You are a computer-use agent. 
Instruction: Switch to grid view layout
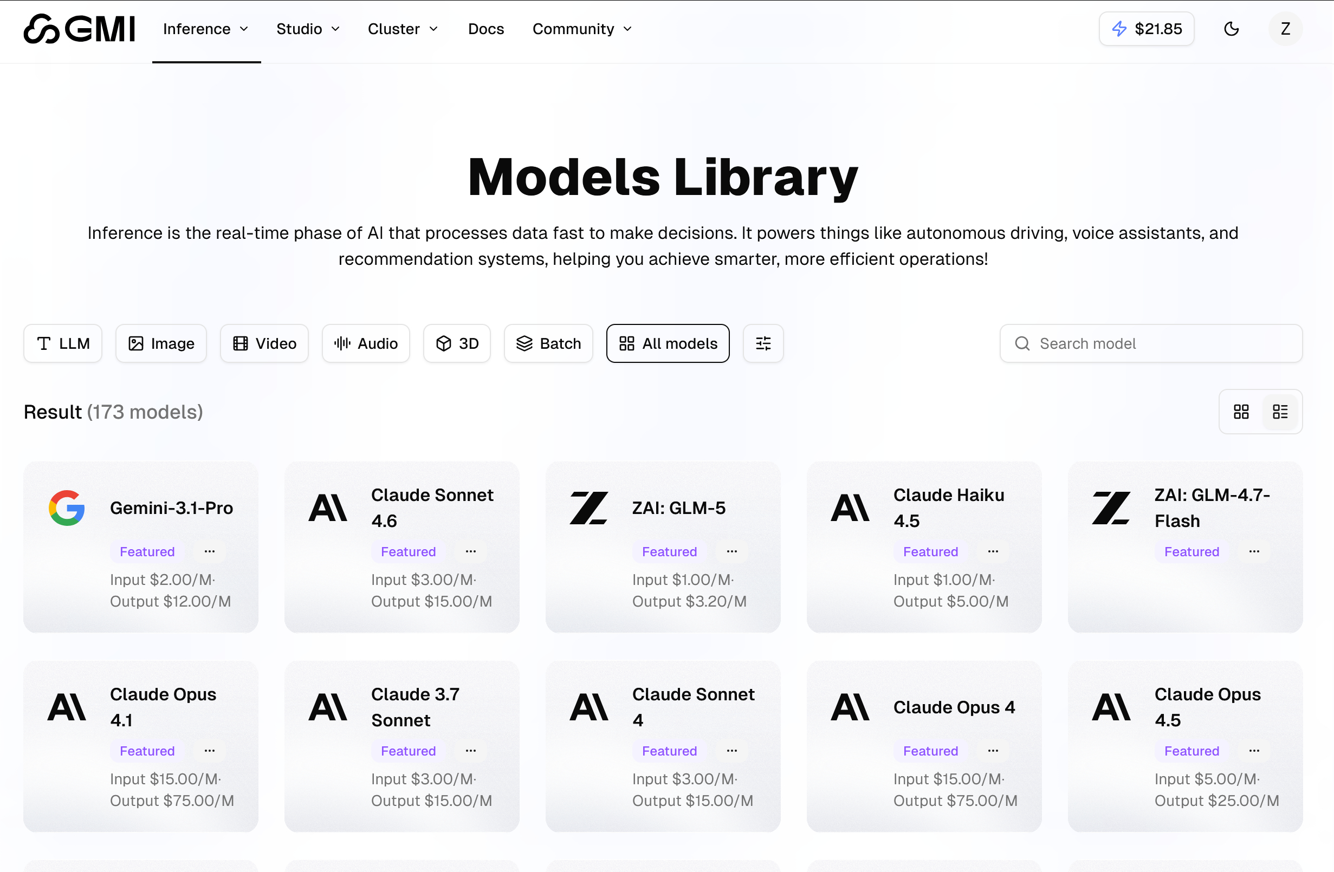pos(1241,411)
